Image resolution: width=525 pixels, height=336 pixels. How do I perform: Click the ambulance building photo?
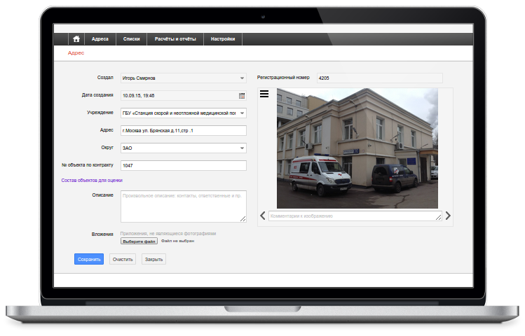click(357, 148)
